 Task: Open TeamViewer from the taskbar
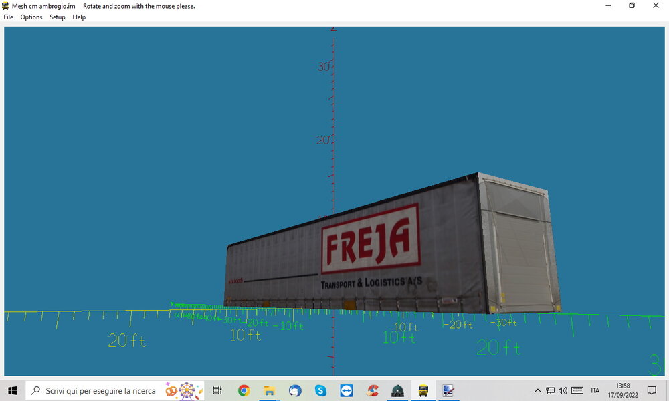[346, 390]
